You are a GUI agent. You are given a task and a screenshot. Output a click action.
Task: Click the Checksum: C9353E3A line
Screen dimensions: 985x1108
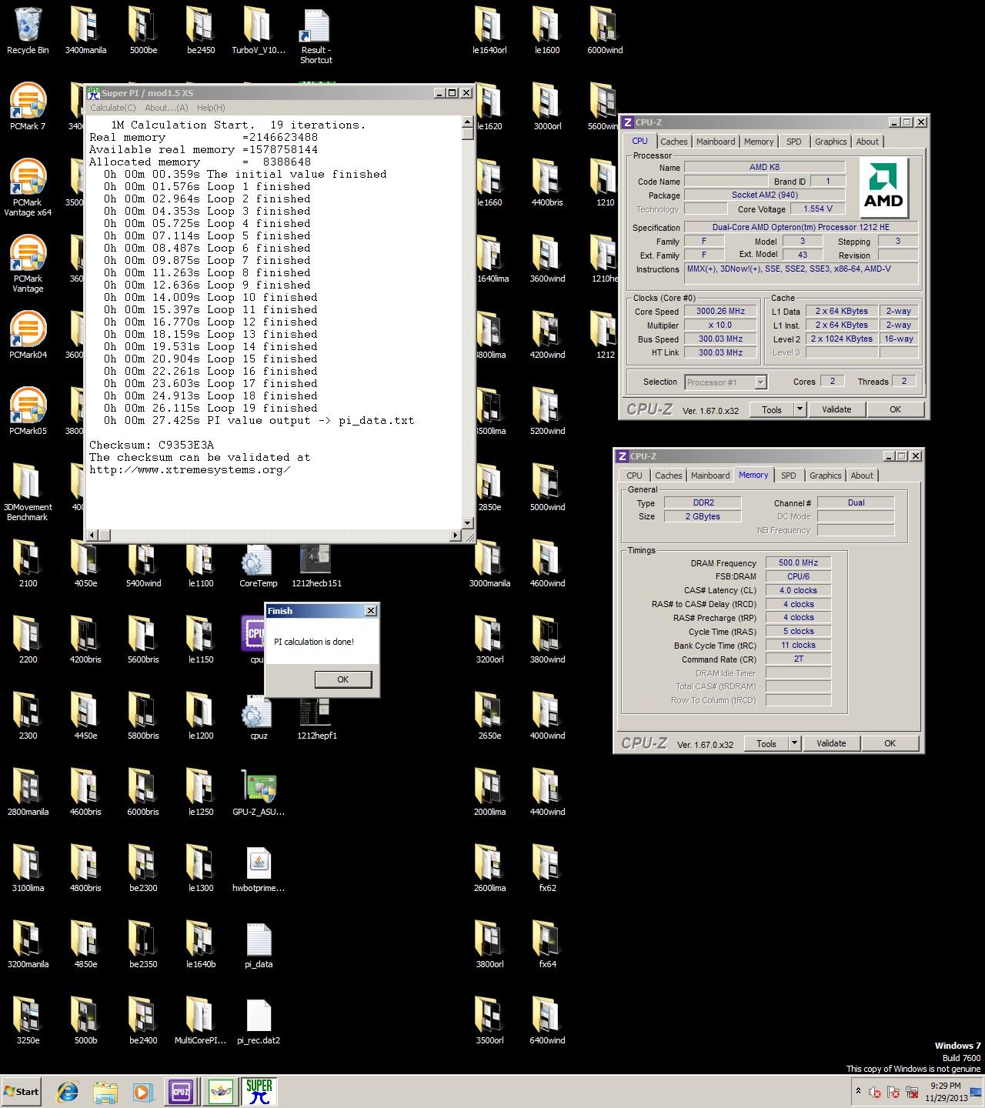(x=152, y=445)
